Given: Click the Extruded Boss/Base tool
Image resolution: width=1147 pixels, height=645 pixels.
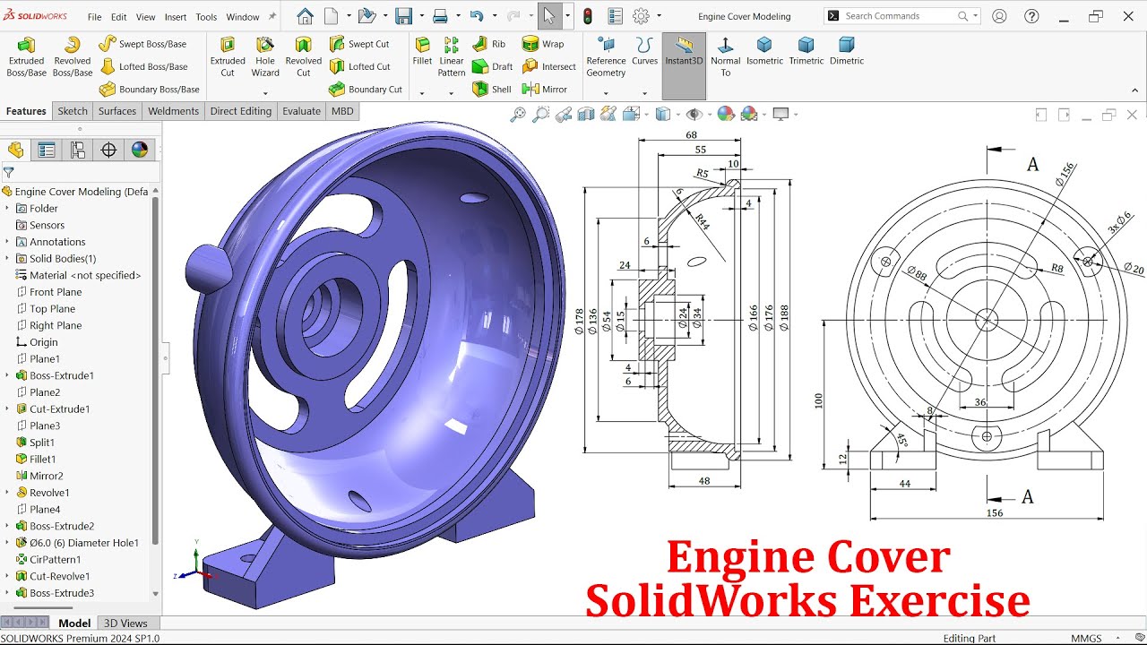Looking at the screenshot, I should point(27,56).
